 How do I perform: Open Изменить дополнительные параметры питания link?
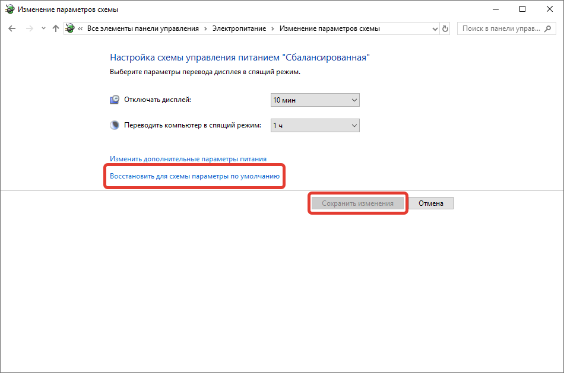pyautogui.click(x=188, y=159)
